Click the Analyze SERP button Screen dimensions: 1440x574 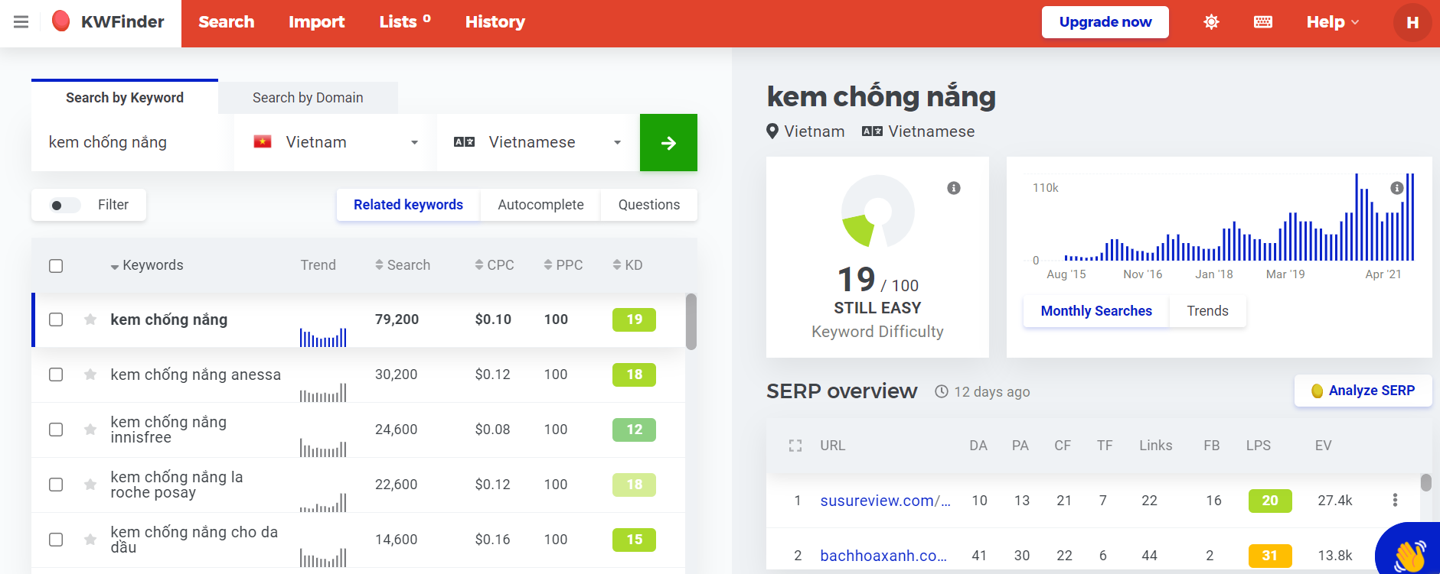(1363, 391)
